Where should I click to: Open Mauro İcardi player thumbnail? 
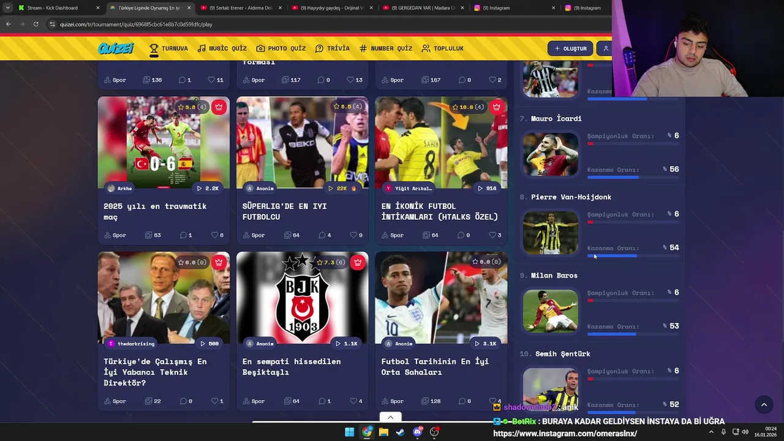551,154
